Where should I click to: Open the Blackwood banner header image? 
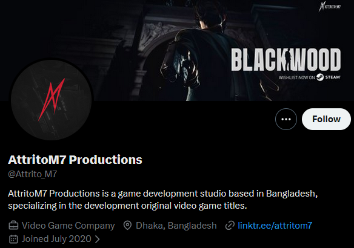coord(177,50)
